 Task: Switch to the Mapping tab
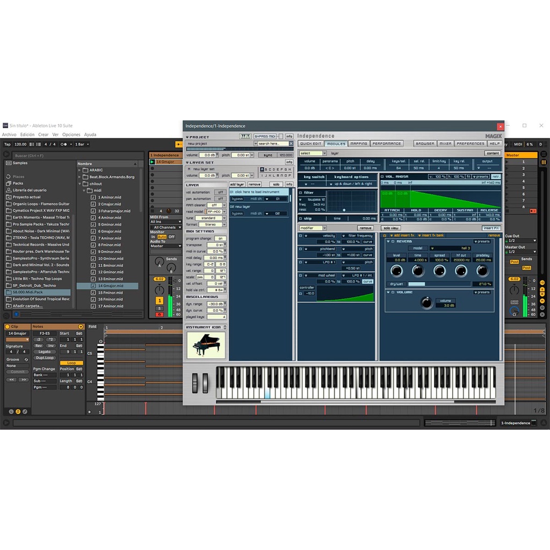pos(358,143)
